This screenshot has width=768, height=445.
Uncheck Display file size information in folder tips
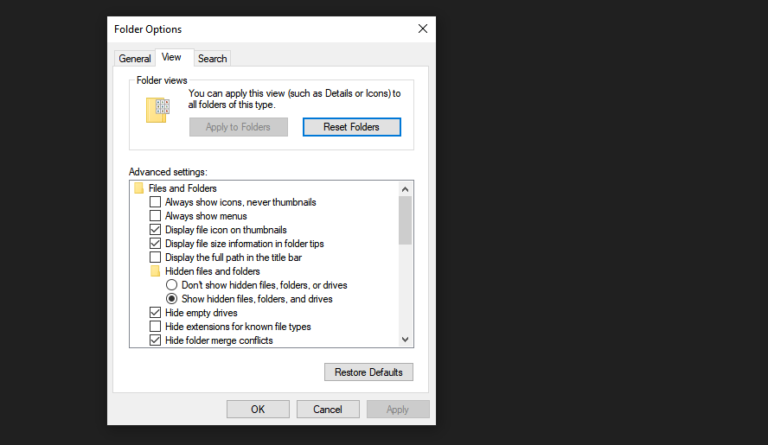156,244
